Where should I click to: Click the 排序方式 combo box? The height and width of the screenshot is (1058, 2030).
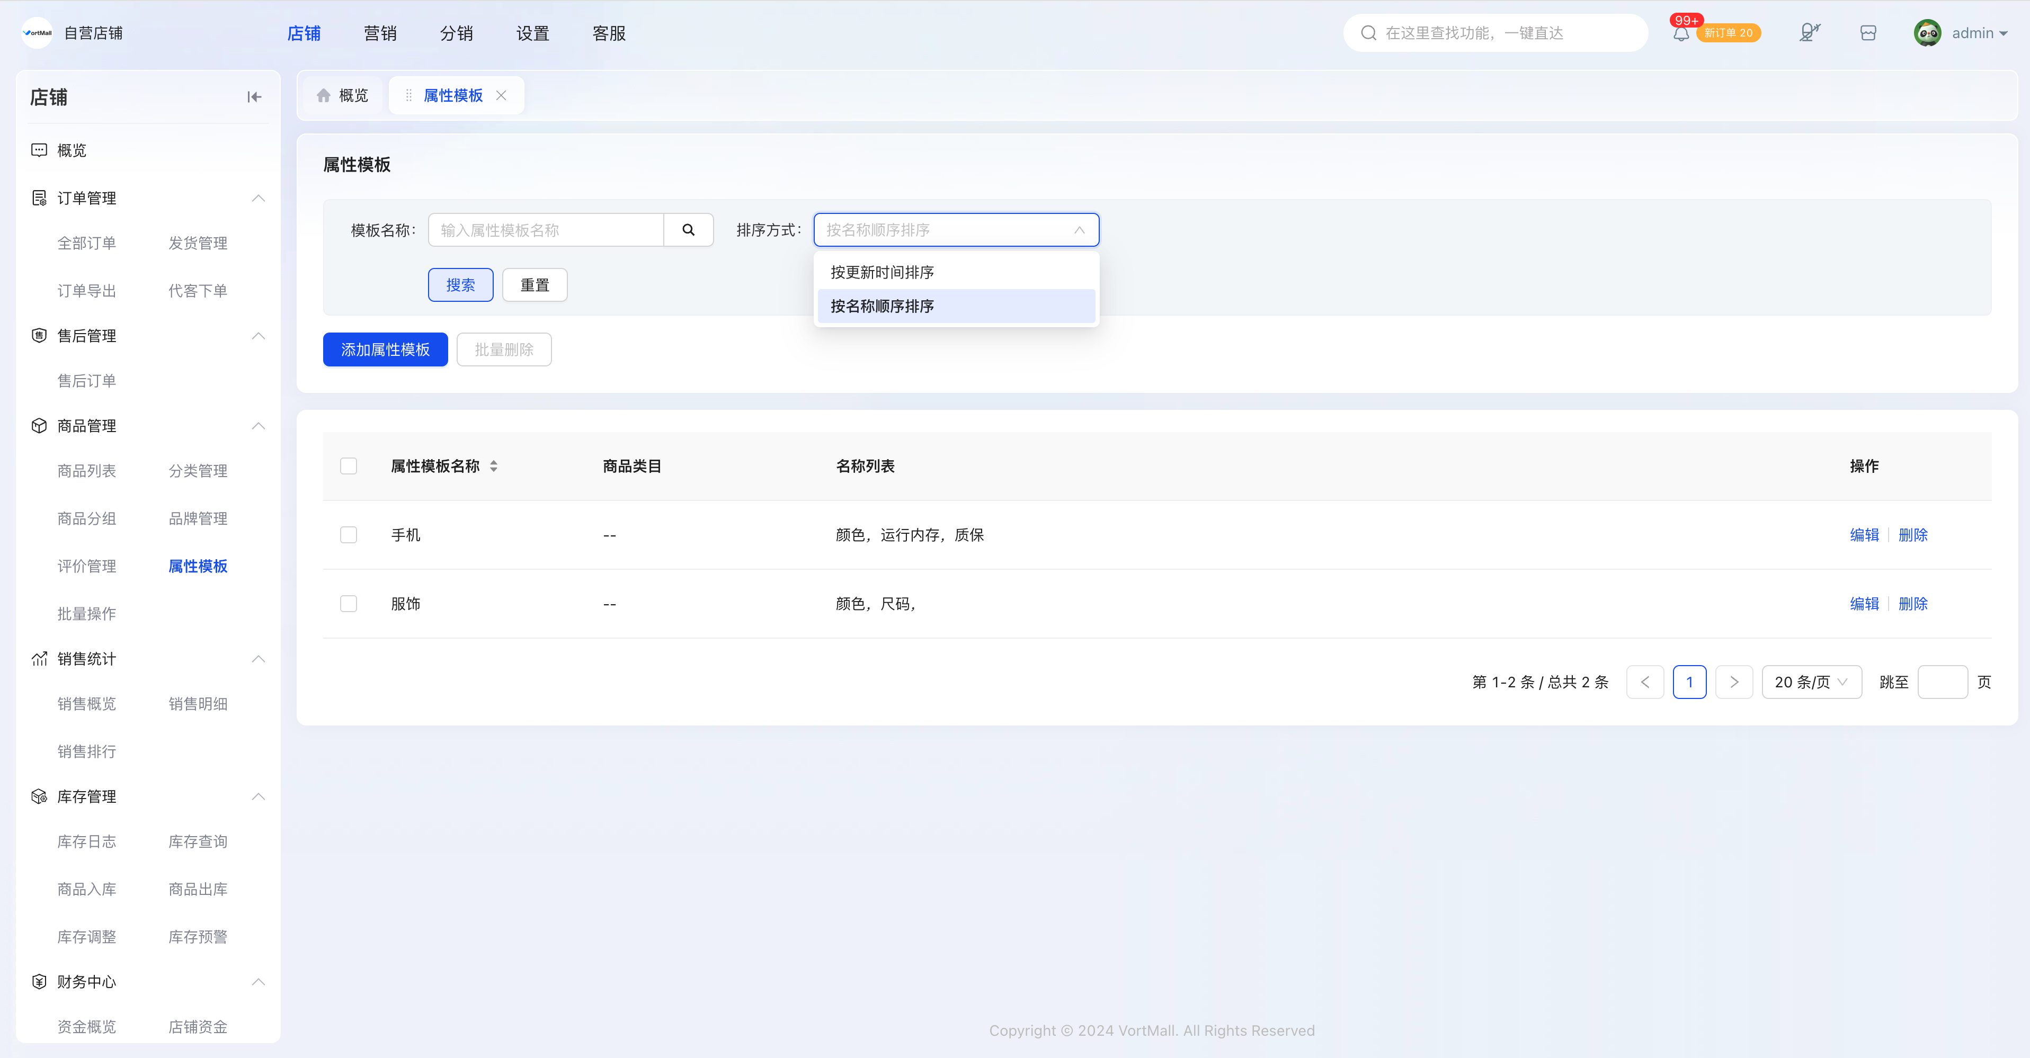pyautogui.click(x=956, y=230)
